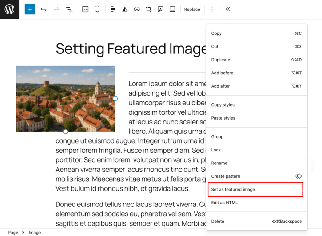Viewport: 322px width, 236px height.
Task: Collapse the block toolbar
Action: pyautogui.click(x=227, y=9)
